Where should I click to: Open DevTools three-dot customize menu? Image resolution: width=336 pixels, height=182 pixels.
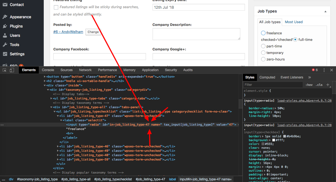tap(324, 70)
